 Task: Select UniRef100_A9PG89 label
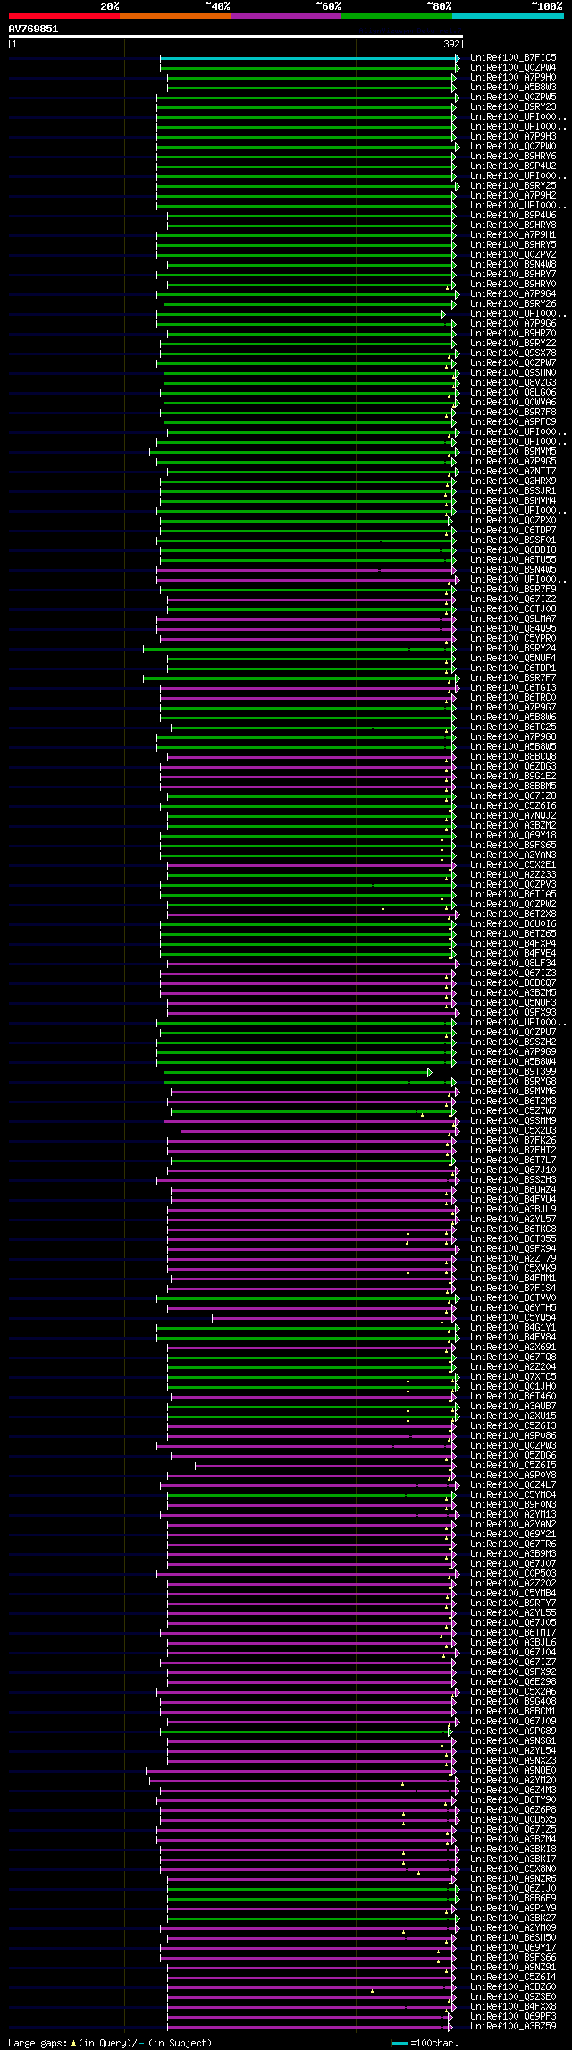click(513, 1731)
